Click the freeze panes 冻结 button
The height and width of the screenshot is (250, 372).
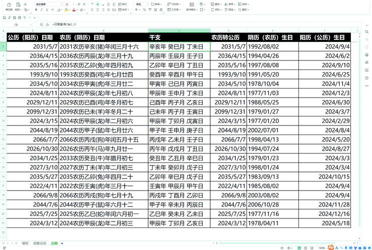click(243, 4)
